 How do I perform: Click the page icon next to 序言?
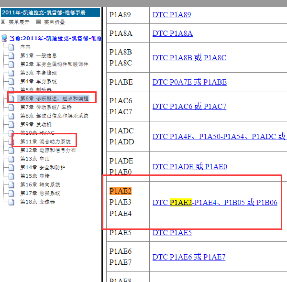click(x=11, y=47)
